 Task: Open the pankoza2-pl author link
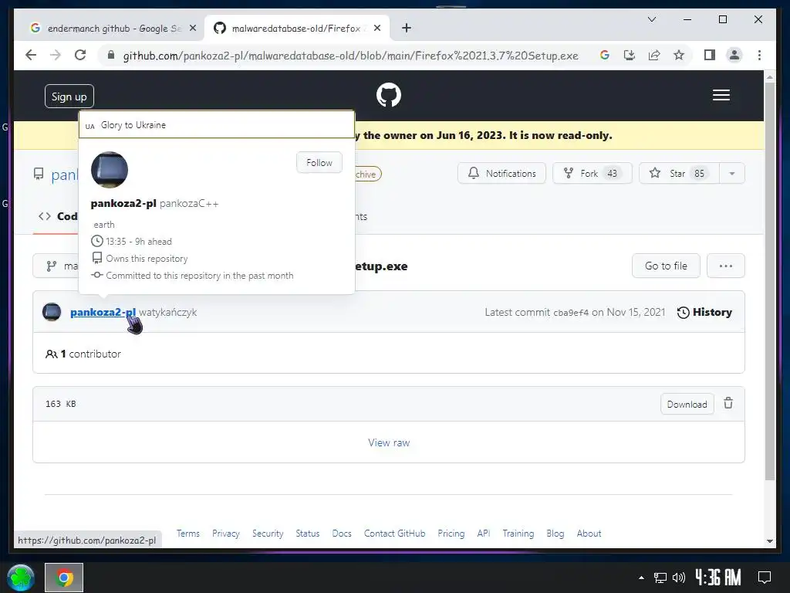[103, 312]
